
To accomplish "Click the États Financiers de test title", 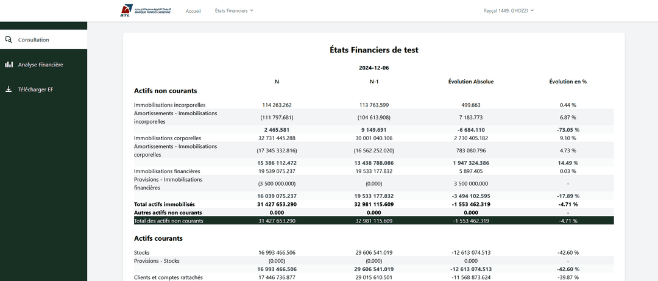I will point(373,50).
